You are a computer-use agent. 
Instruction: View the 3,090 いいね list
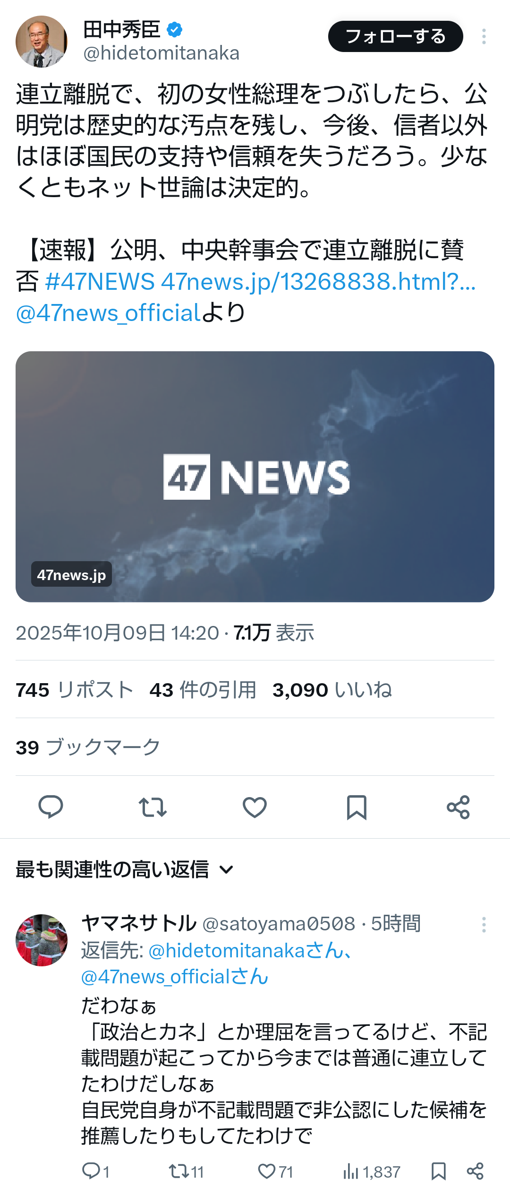click(x=332, y=690)
